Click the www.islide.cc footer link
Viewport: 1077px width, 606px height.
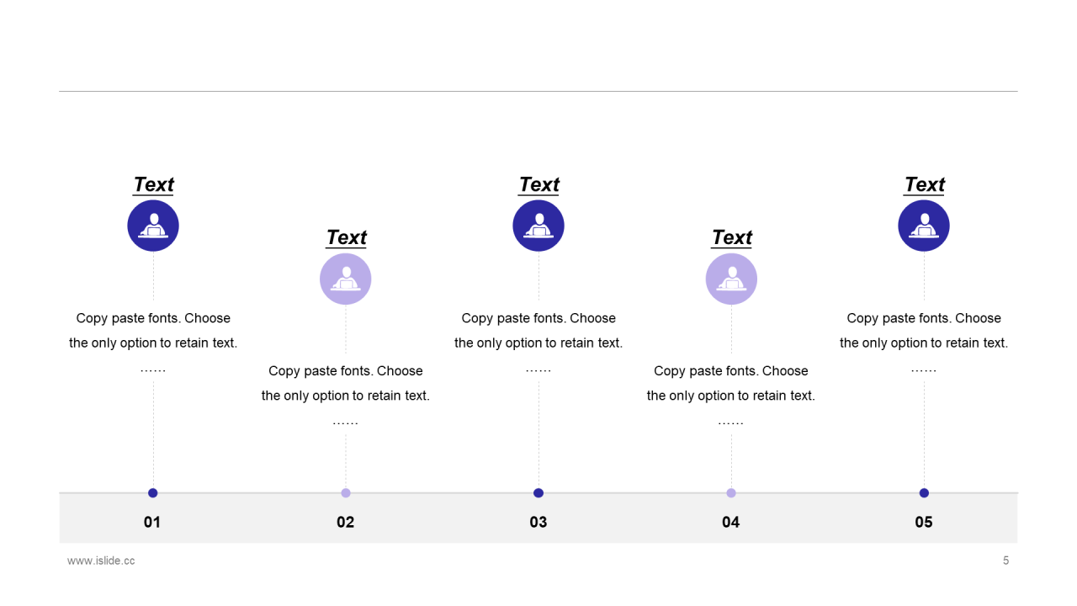(x=101, y=561)
